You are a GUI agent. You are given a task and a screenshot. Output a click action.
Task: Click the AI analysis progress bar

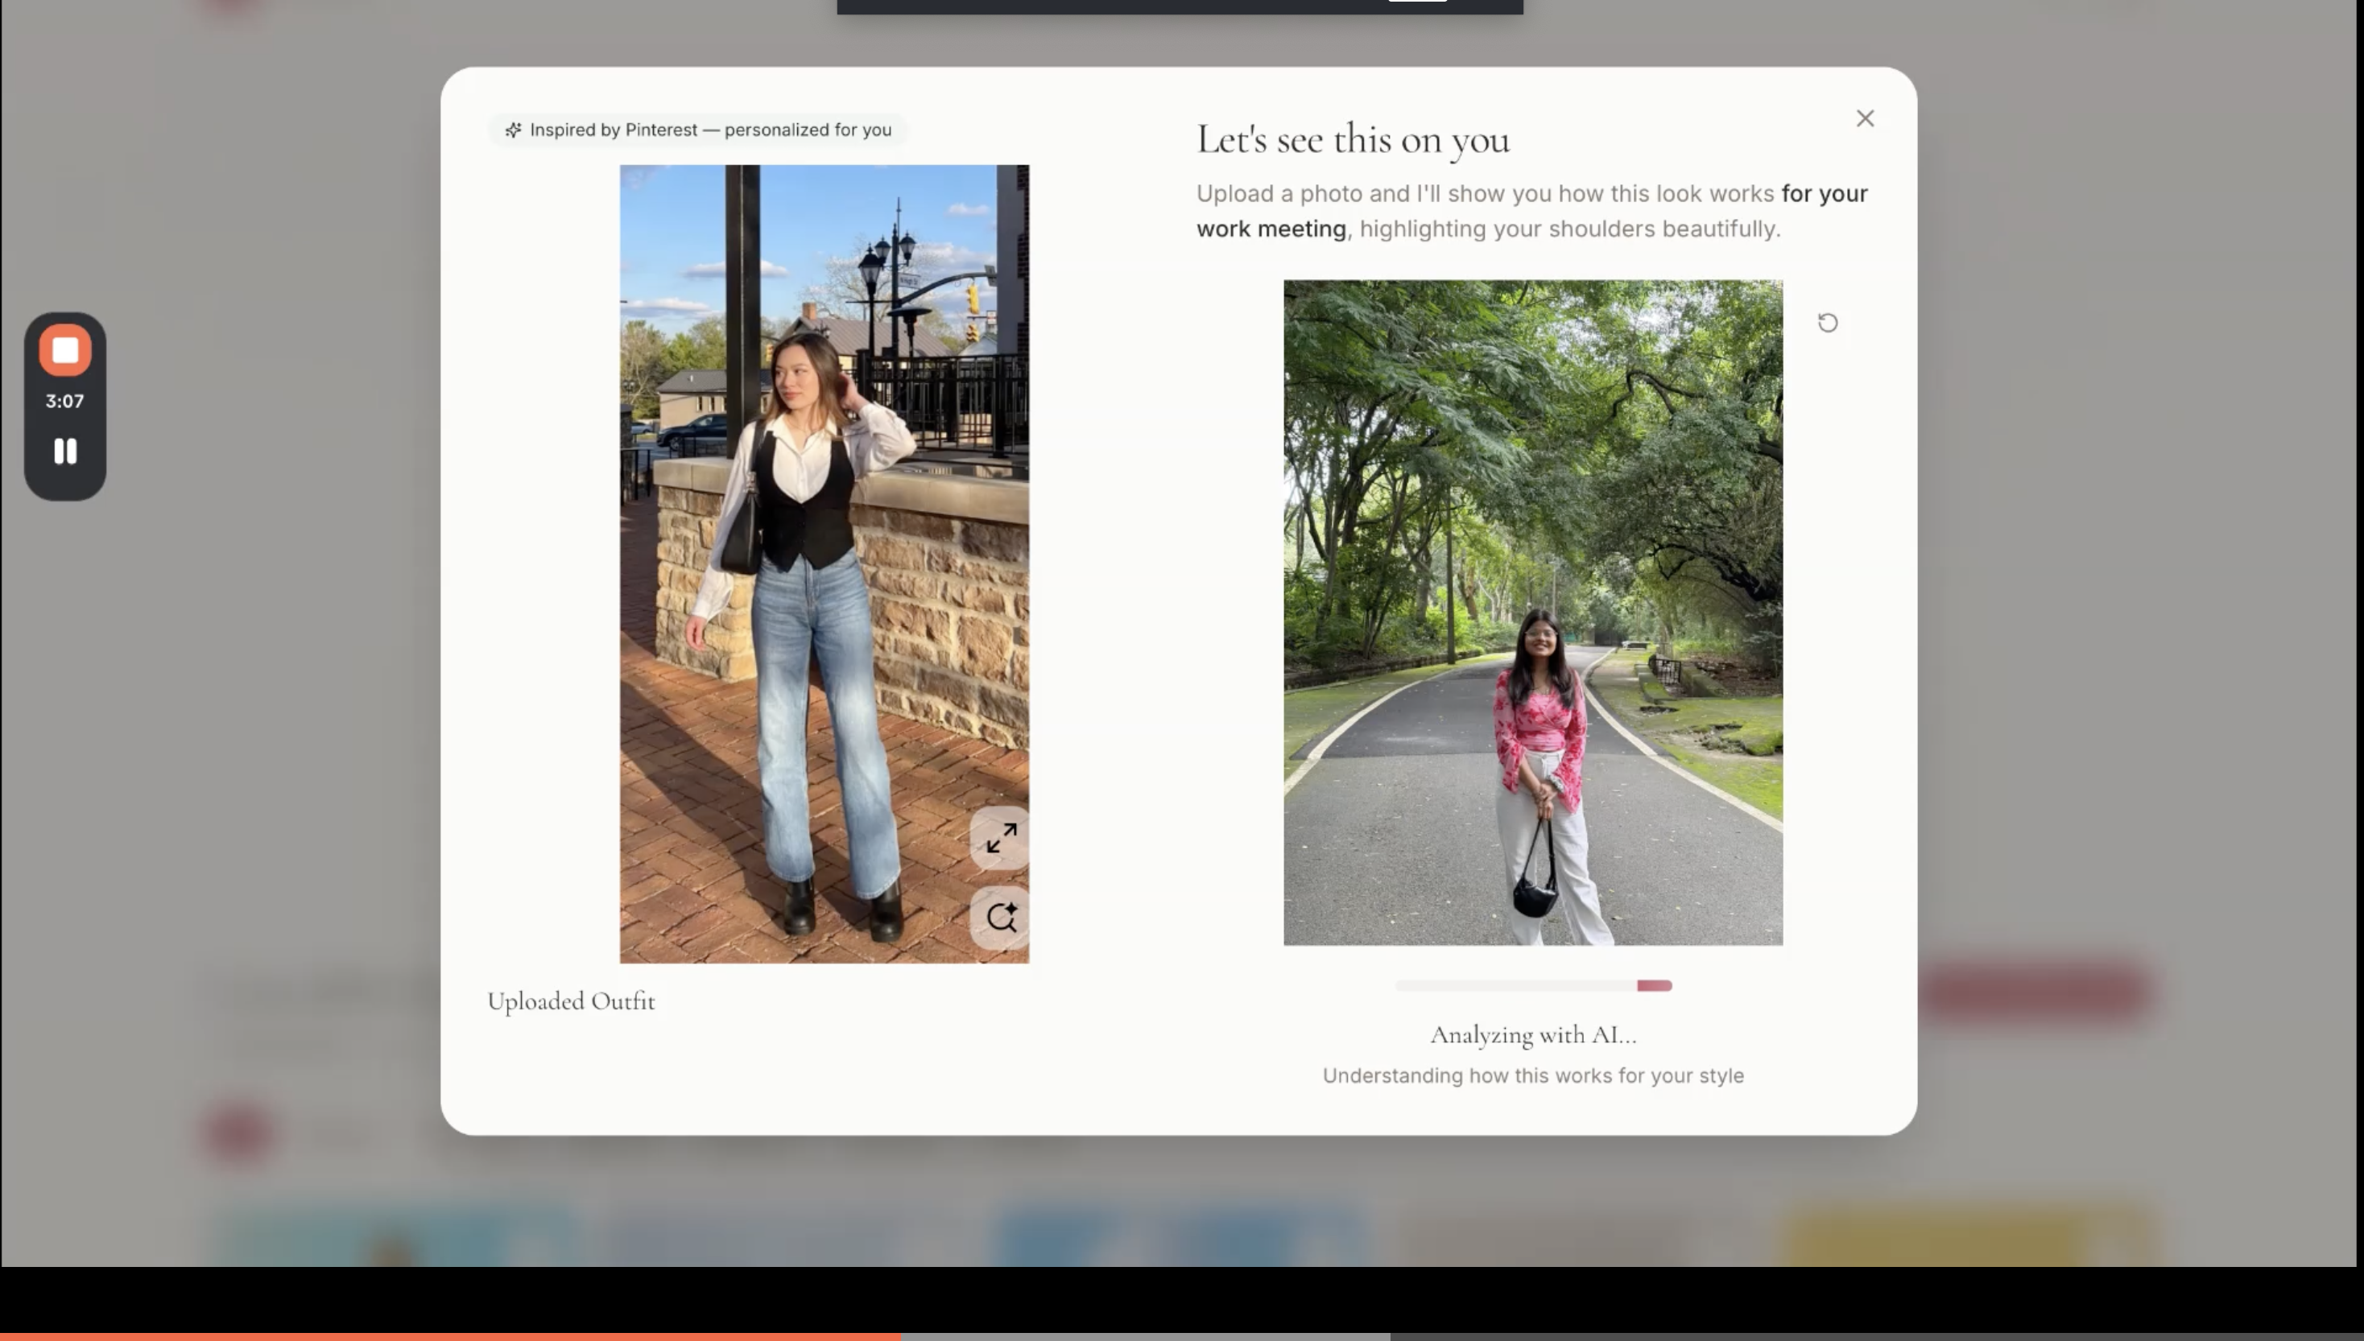click(1533, 985)
